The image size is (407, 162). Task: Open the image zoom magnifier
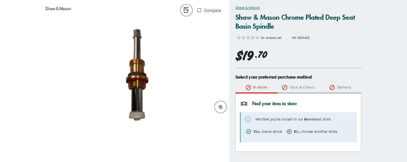220,107
